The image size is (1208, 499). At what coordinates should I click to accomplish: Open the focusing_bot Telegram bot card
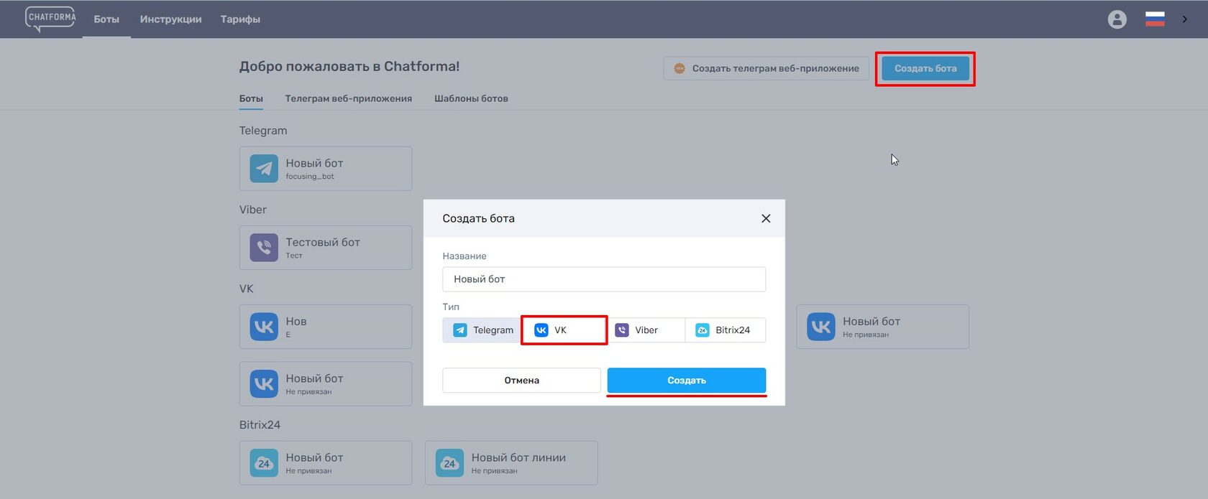[326, 169]
